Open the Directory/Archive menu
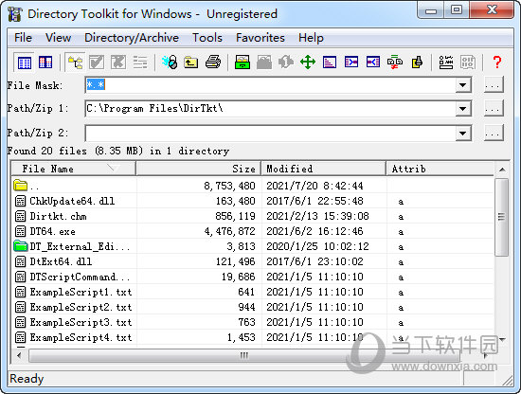This screenshot has width=521, height=394. tap(132, 38)
